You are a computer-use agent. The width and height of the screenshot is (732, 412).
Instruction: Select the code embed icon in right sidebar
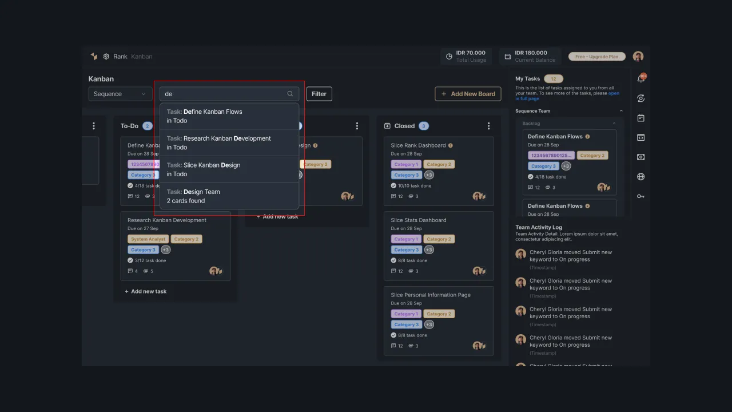(640, 137)
